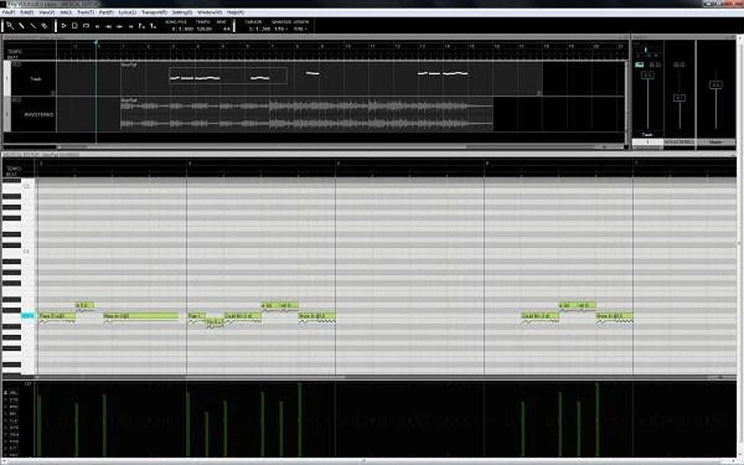
Task: Adjust the WAV(STEREO) channel volume fader
Action: (680, 97)
